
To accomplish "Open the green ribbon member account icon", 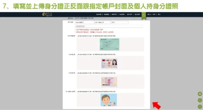I will click(143, 15).
